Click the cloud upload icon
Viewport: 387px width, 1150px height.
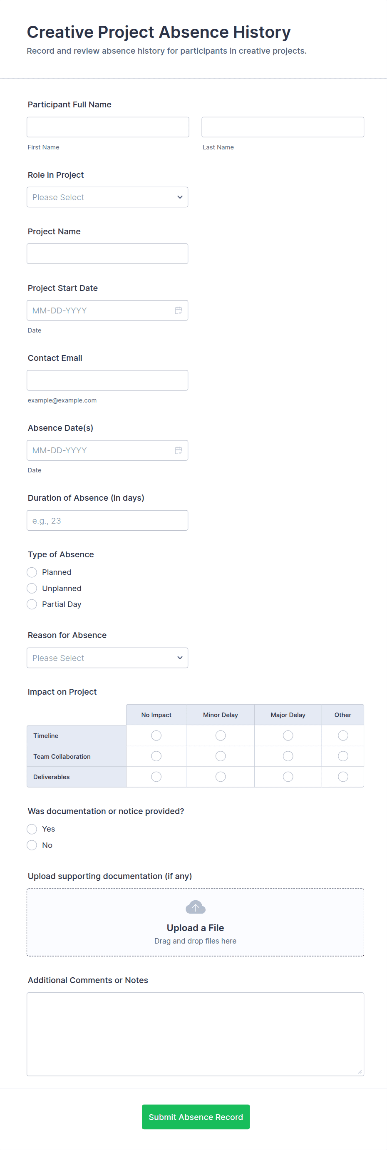(195, 907)
